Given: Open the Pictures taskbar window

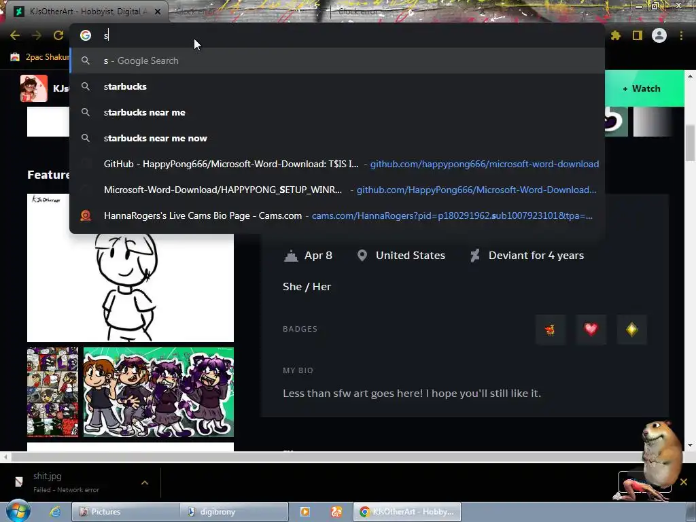Looking at the screenshot, I should coord(126,512).
